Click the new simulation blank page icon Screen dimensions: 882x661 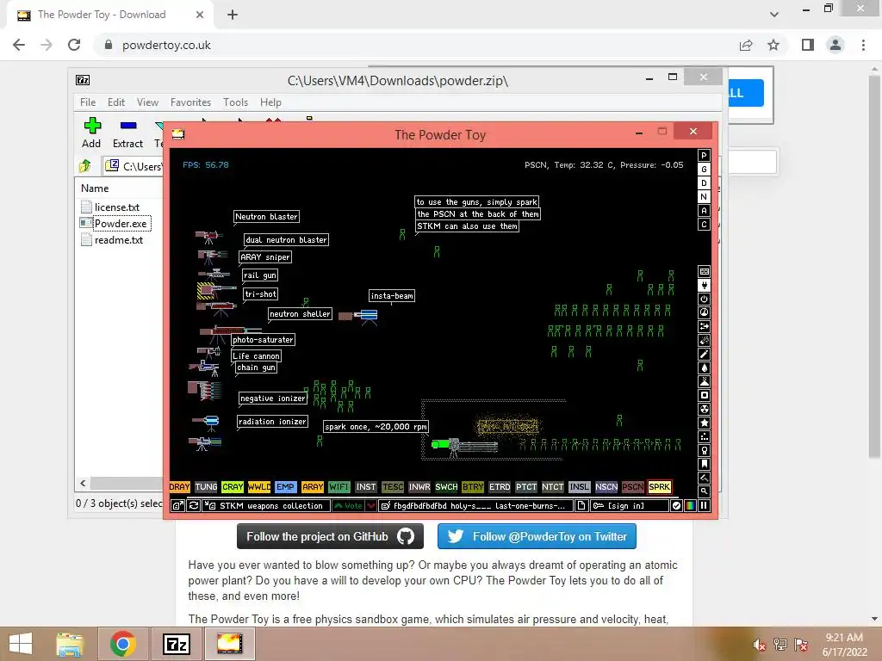tap(581, 506)
